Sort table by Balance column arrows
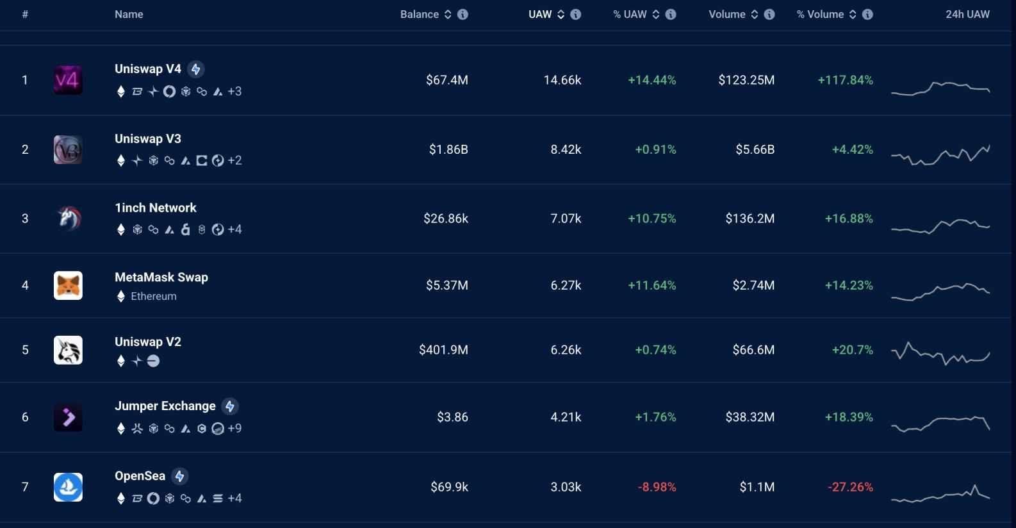The height and width of the screenshot is (528, 1016). click(448, 14)
